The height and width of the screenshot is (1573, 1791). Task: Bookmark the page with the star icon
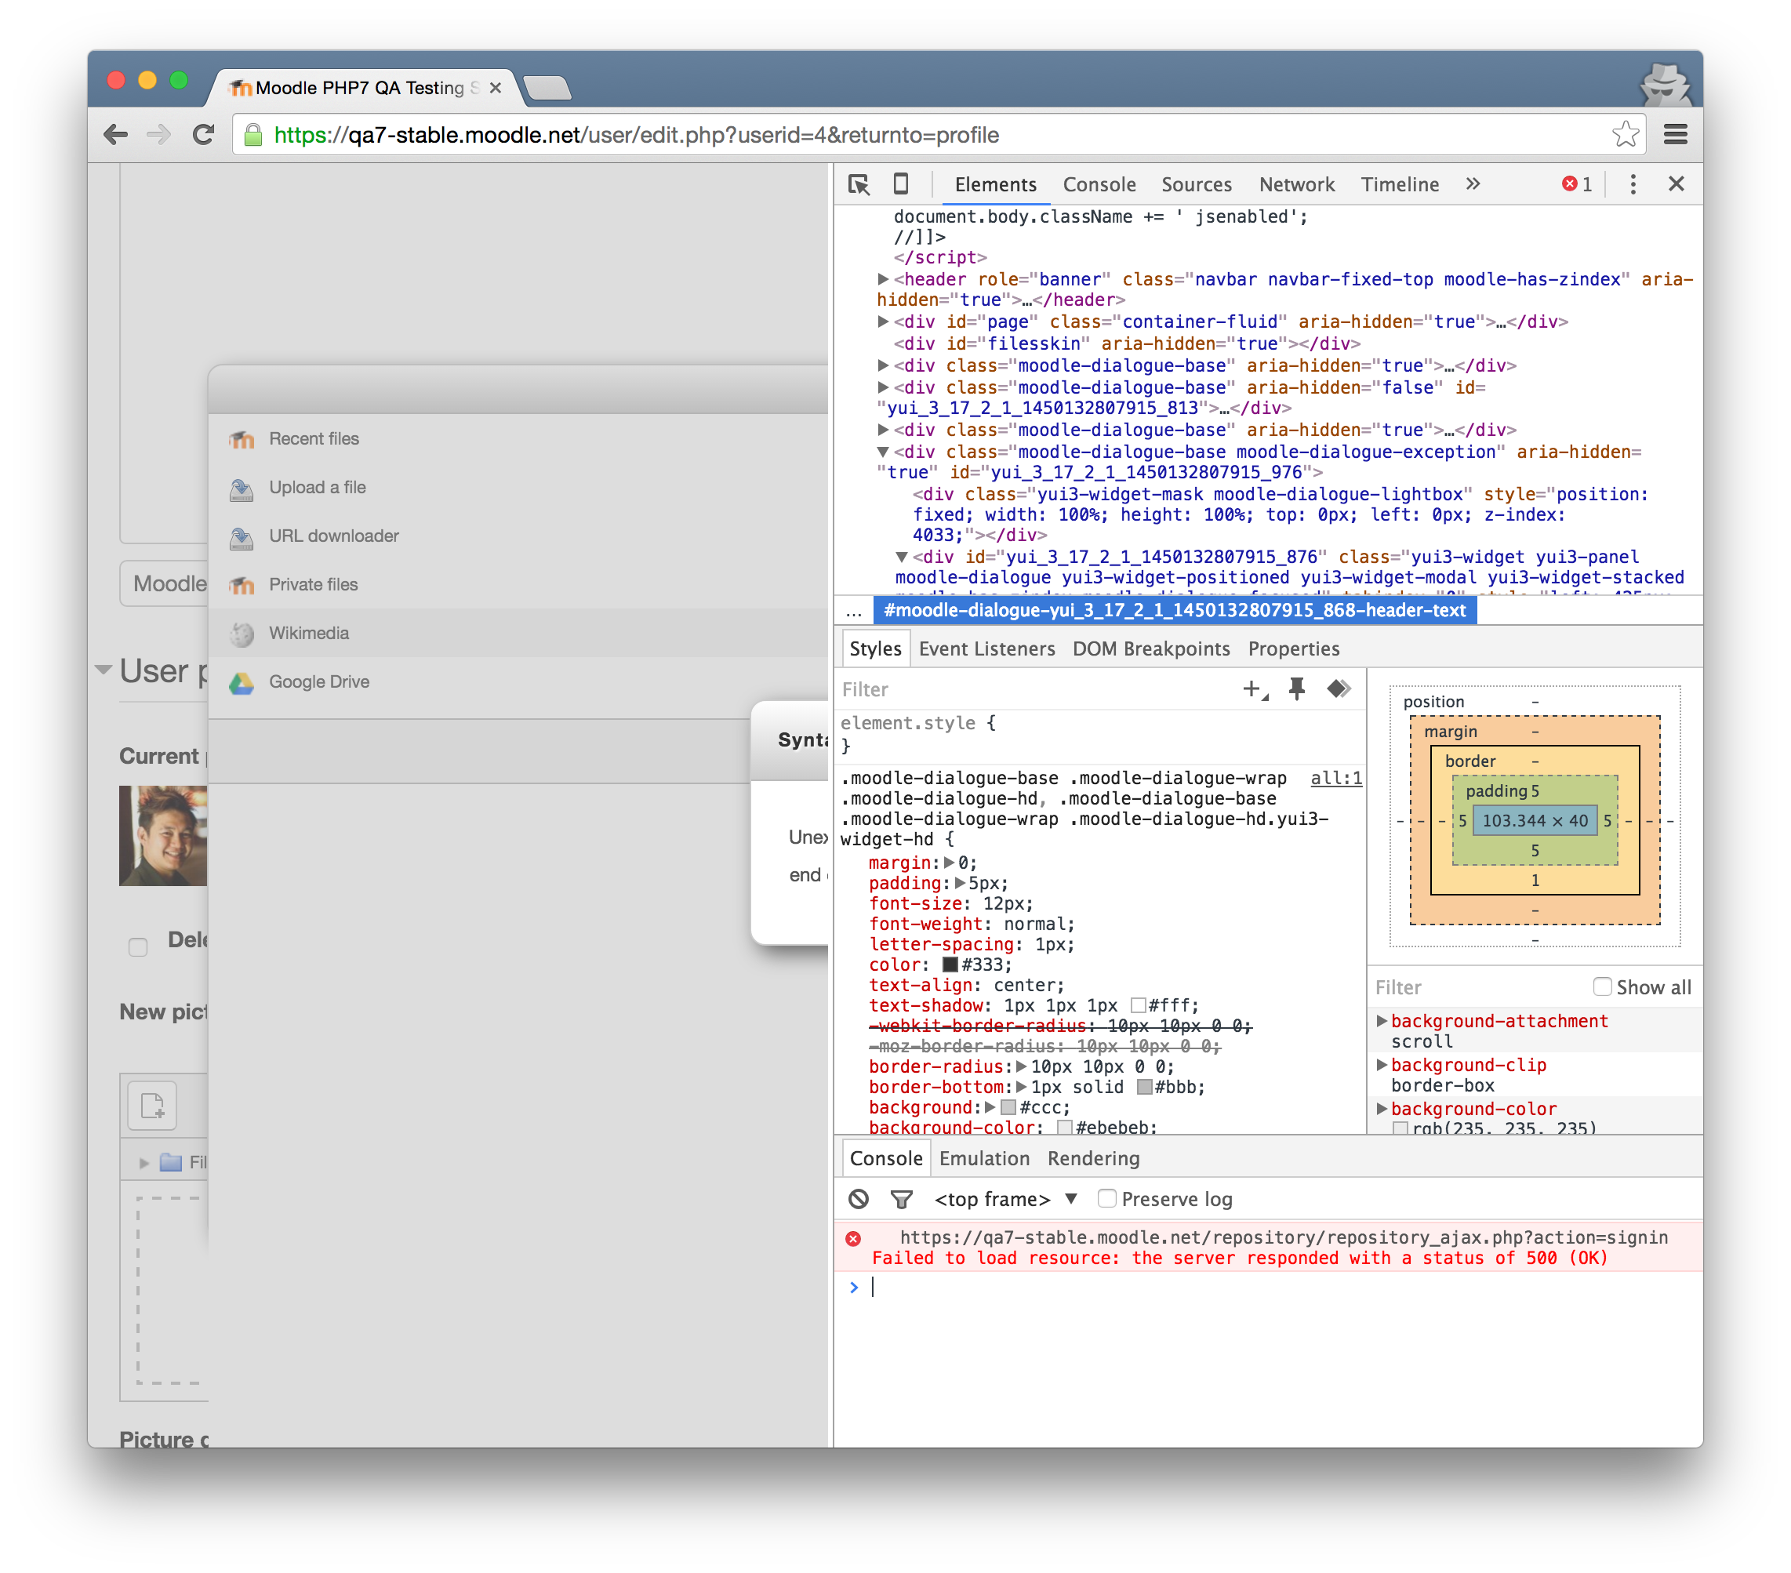pos(1626,134)
